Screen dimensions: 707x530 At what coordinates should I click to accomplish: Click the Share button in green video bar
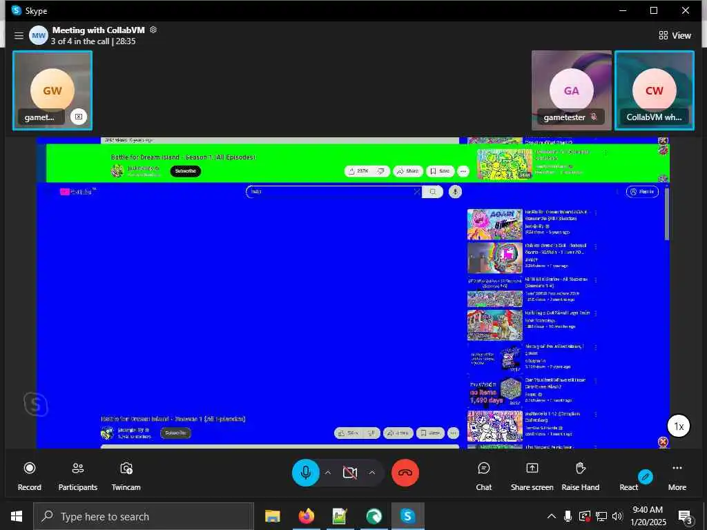[x=407, y=171]
